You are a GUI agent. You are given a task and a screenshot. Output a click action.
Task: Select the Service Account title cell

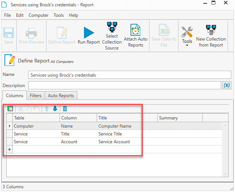click(x=127, y=142)
